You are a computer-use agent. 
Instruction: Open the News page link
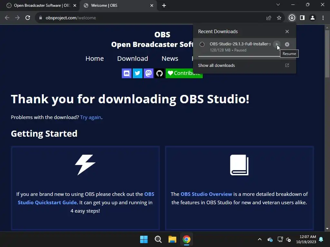coord(170,59)
